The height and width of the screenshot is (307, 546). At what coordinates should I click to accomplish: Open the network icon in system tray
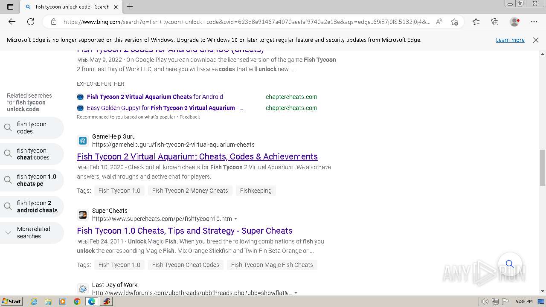click(x=495, y=301)
